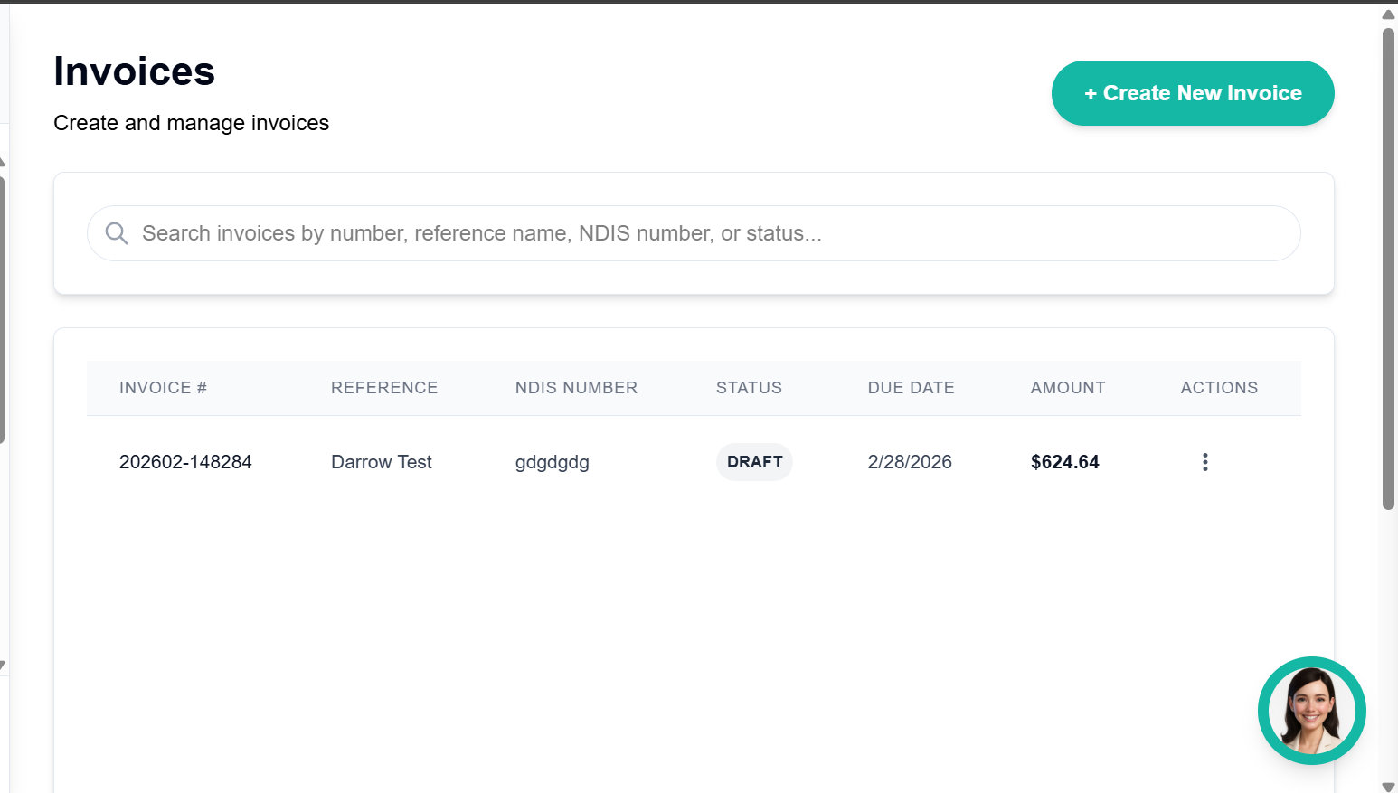Sort by the INVOICE # column header
Screen dimensions: 1398x793
coord(163,387)
